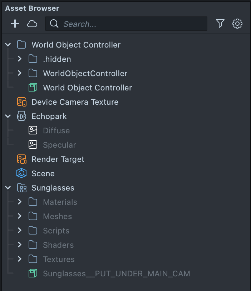
Task: Open the asset filter funnel icon
Action: (220, 24)
